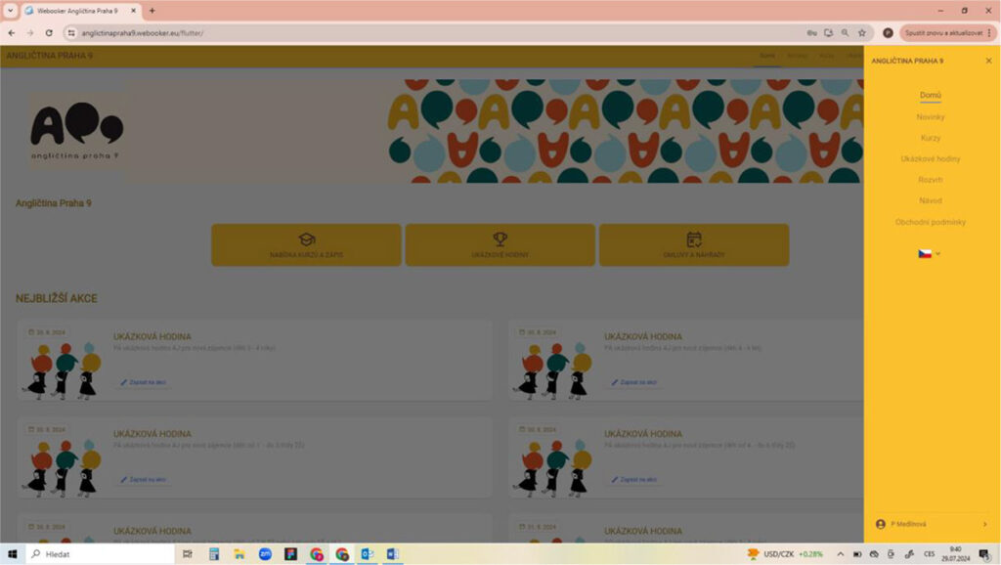The width and height of the screenshot is (1001, 565).
Task: Click the user avatar icon beside P.Medlinová
Action: pyautogui.click(x=881, y=524)
